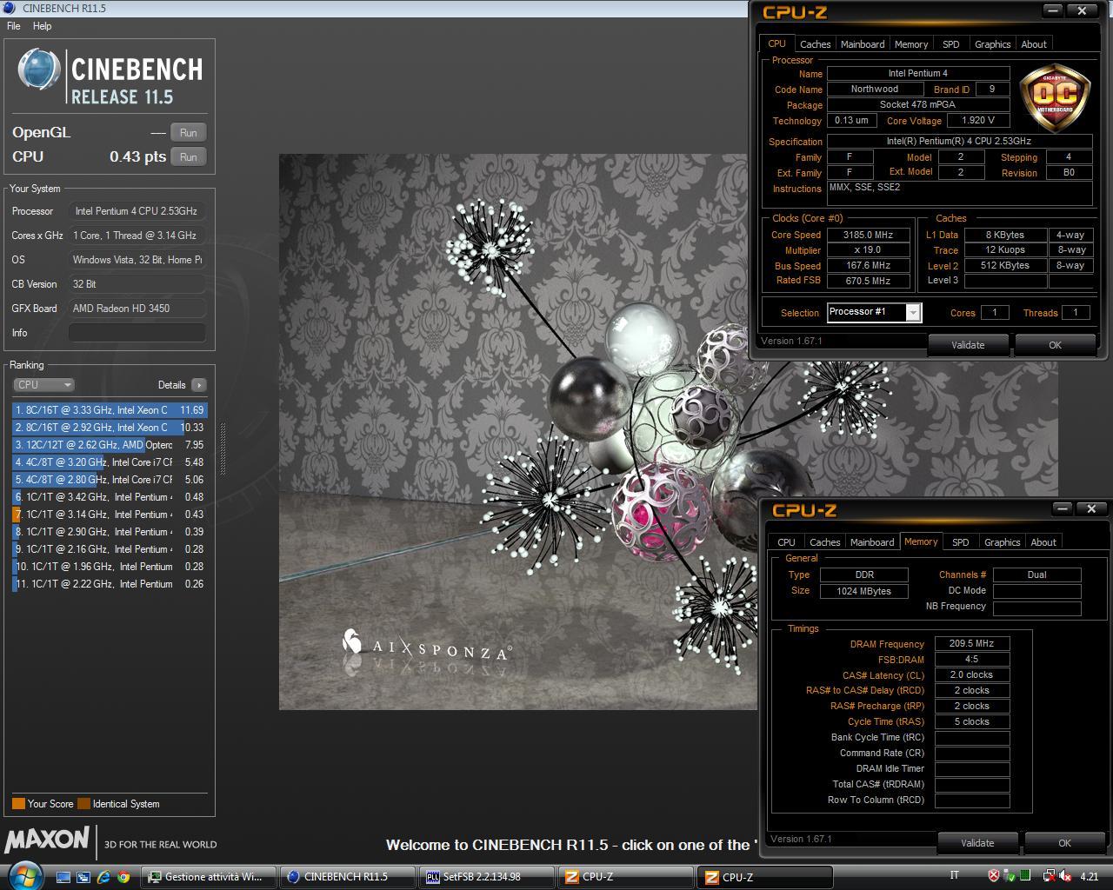Open About tab in bottom CPU-Z window
The width and height of the screenshot is (1113, 890).
(x=1043, y=541)
